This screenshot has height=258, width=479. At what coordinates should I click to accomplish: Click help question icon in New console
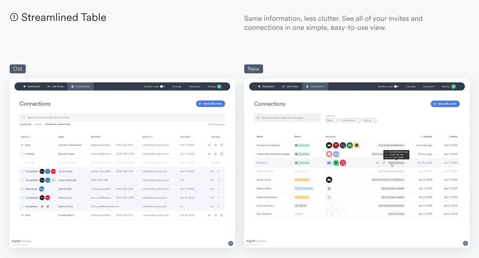point(465,243)
